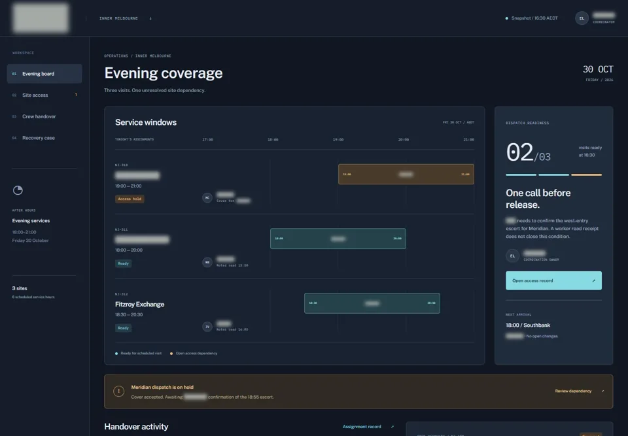This screenshot has width=628, height=436.
Task: Open Crew handover in the sidebar
Action: [44, 116]
